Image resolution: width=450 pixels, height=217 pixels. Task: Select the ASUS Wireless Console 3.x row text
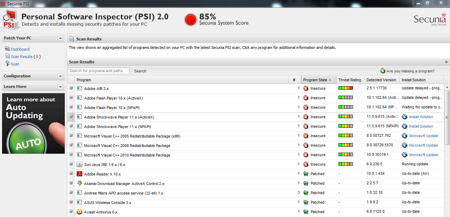tap(108, 203)
